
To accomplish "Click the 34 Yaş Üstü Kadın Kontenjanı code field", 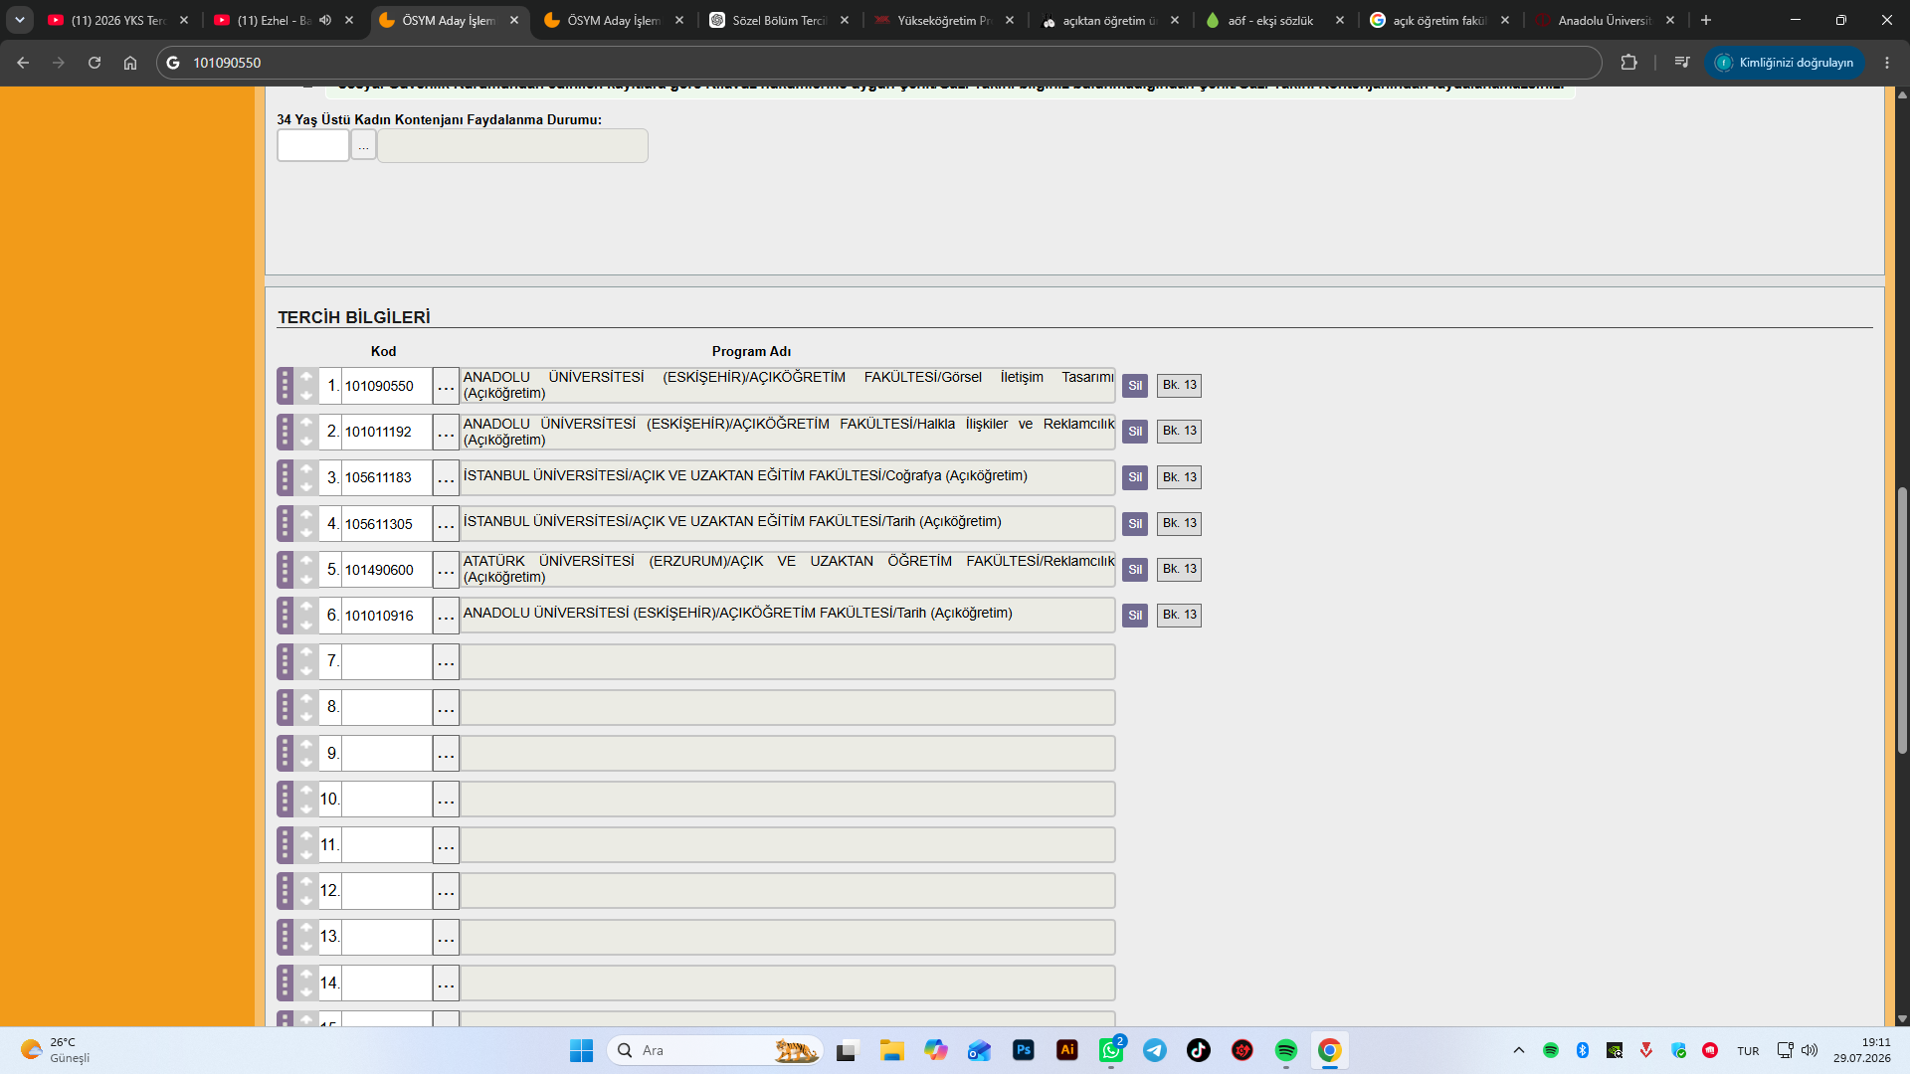I will (x=313, y=145).
